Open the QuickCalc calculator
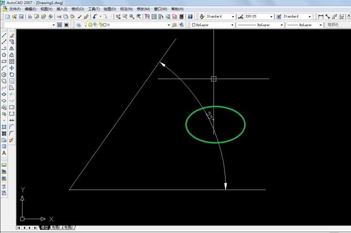Image resolution: width=351 pixels, height=233 pixels. click(181, 17)
